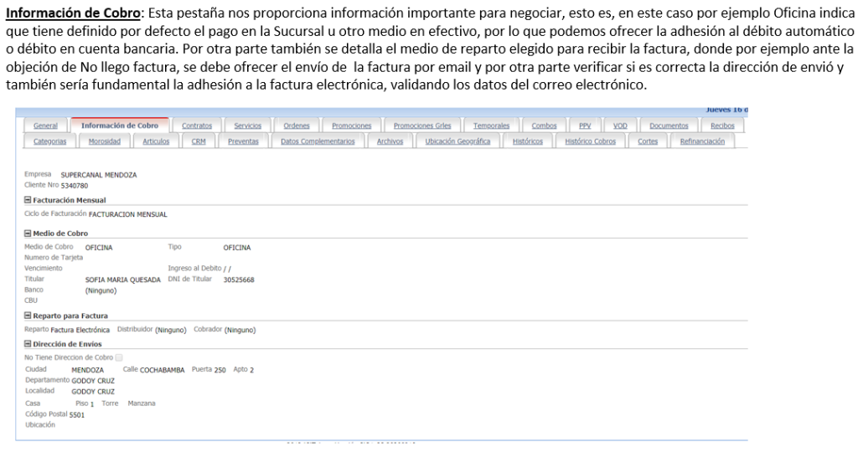Open the PPV tab
Screen dimensions: 858x452
coord(585,126)
